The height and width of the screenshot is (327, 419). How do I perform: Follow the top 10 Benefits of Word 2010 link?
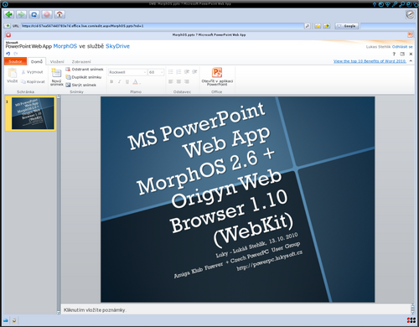[370, 61]
